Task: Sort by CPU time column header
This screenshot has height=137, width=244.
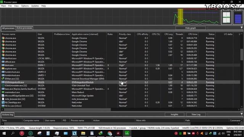Action: 191,34
